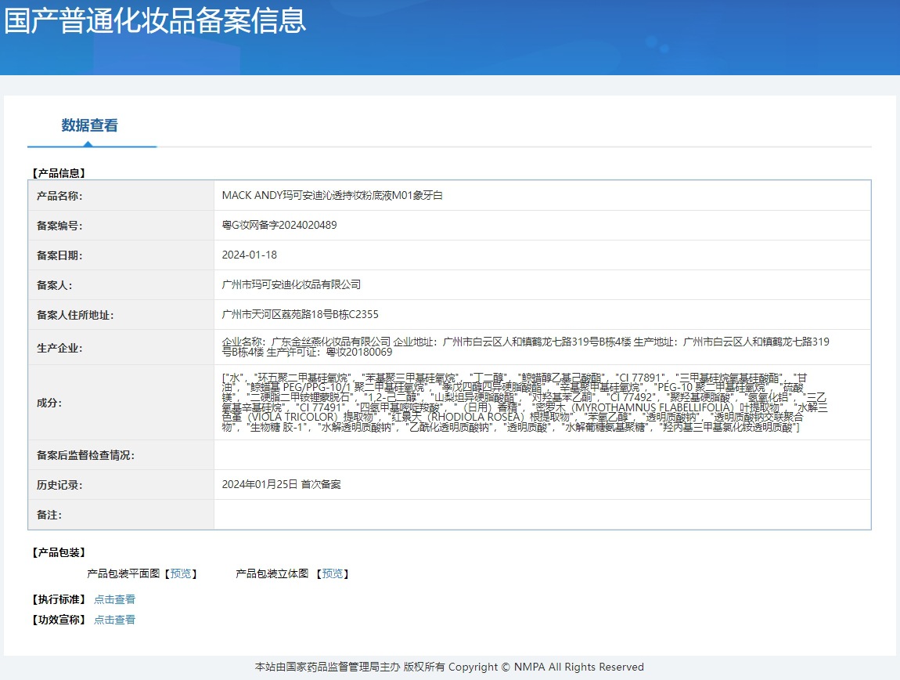This screenshot has height=680, width=900.
Task: Select filing number 粤G妆网备字2024020489
Action: coord(279,226)
